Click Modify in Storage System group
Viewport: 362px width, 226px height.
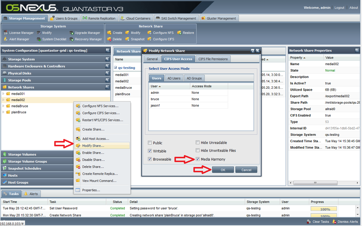coord(44,33)
